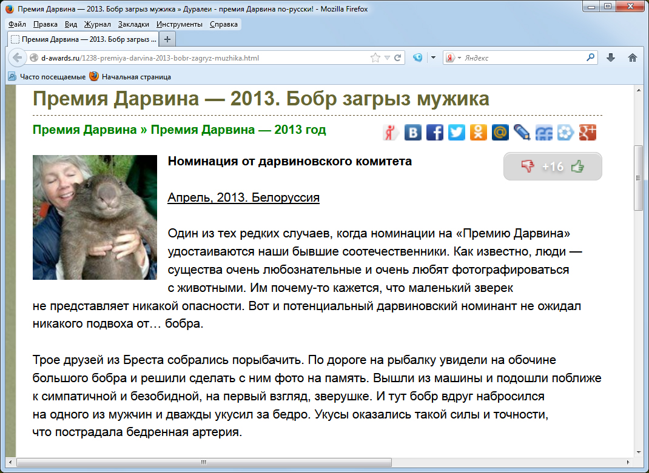Viewport: 649px width, 473px height.
Task: Follow the Премия Дарвина — 2013 год link
Action: pos(238,130)
